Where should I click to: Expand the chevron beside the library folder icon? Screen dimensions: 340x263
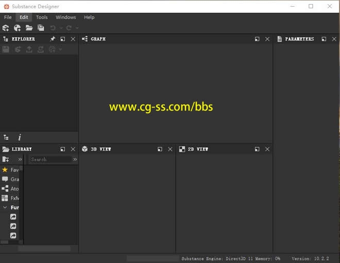(x=20, y=160)
